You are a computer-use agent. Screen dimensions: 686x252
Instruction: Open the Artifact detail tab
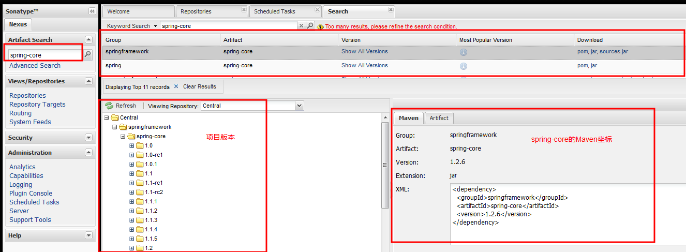coord(439,118)
